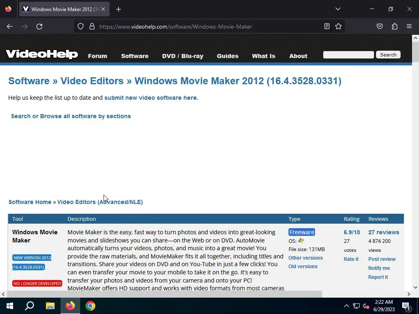419x314 pixels.
Task: Click Report it link
Action: click(378, 277)
